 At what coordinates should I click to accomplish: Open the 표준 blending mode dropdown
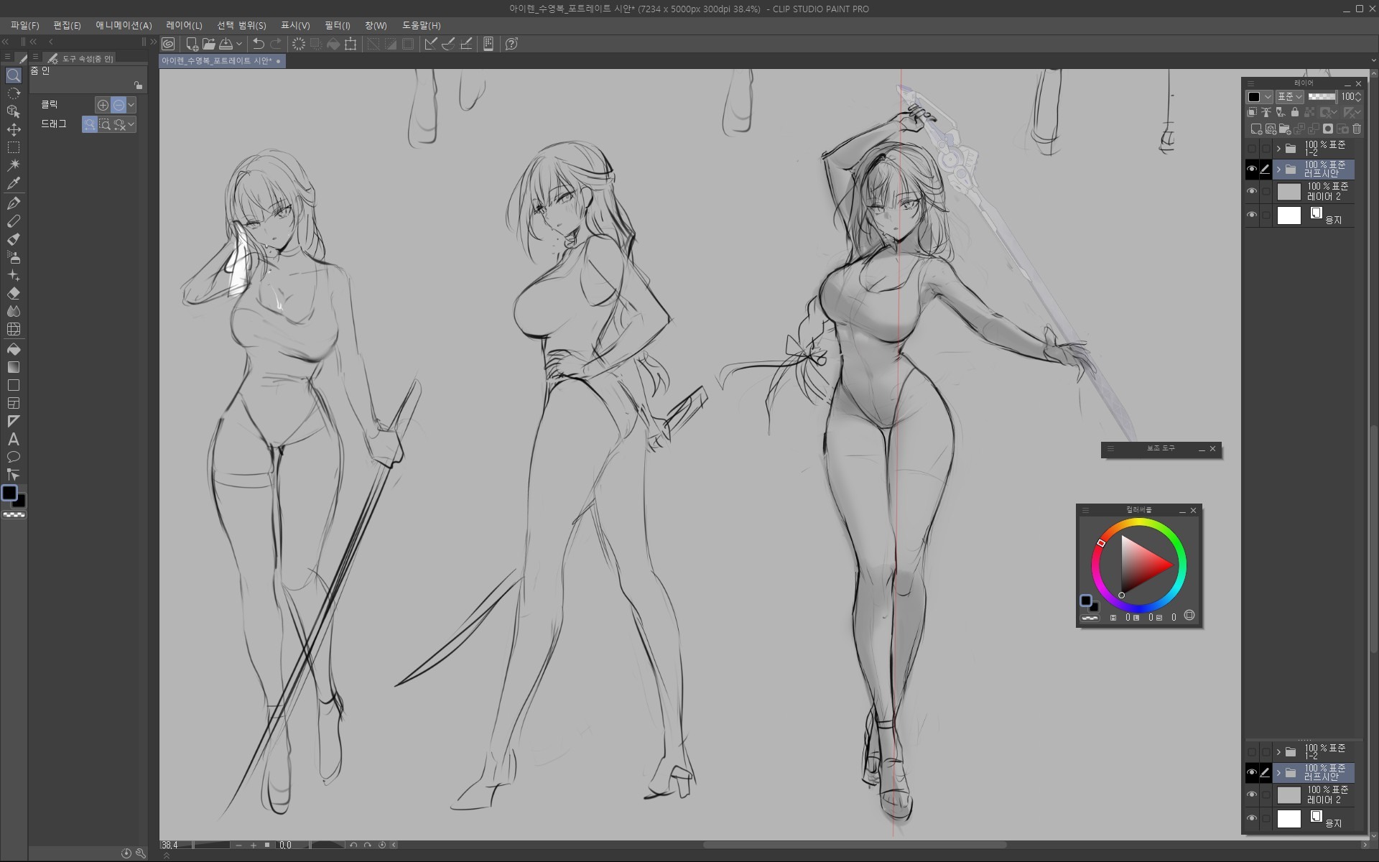coord(1290,96)
